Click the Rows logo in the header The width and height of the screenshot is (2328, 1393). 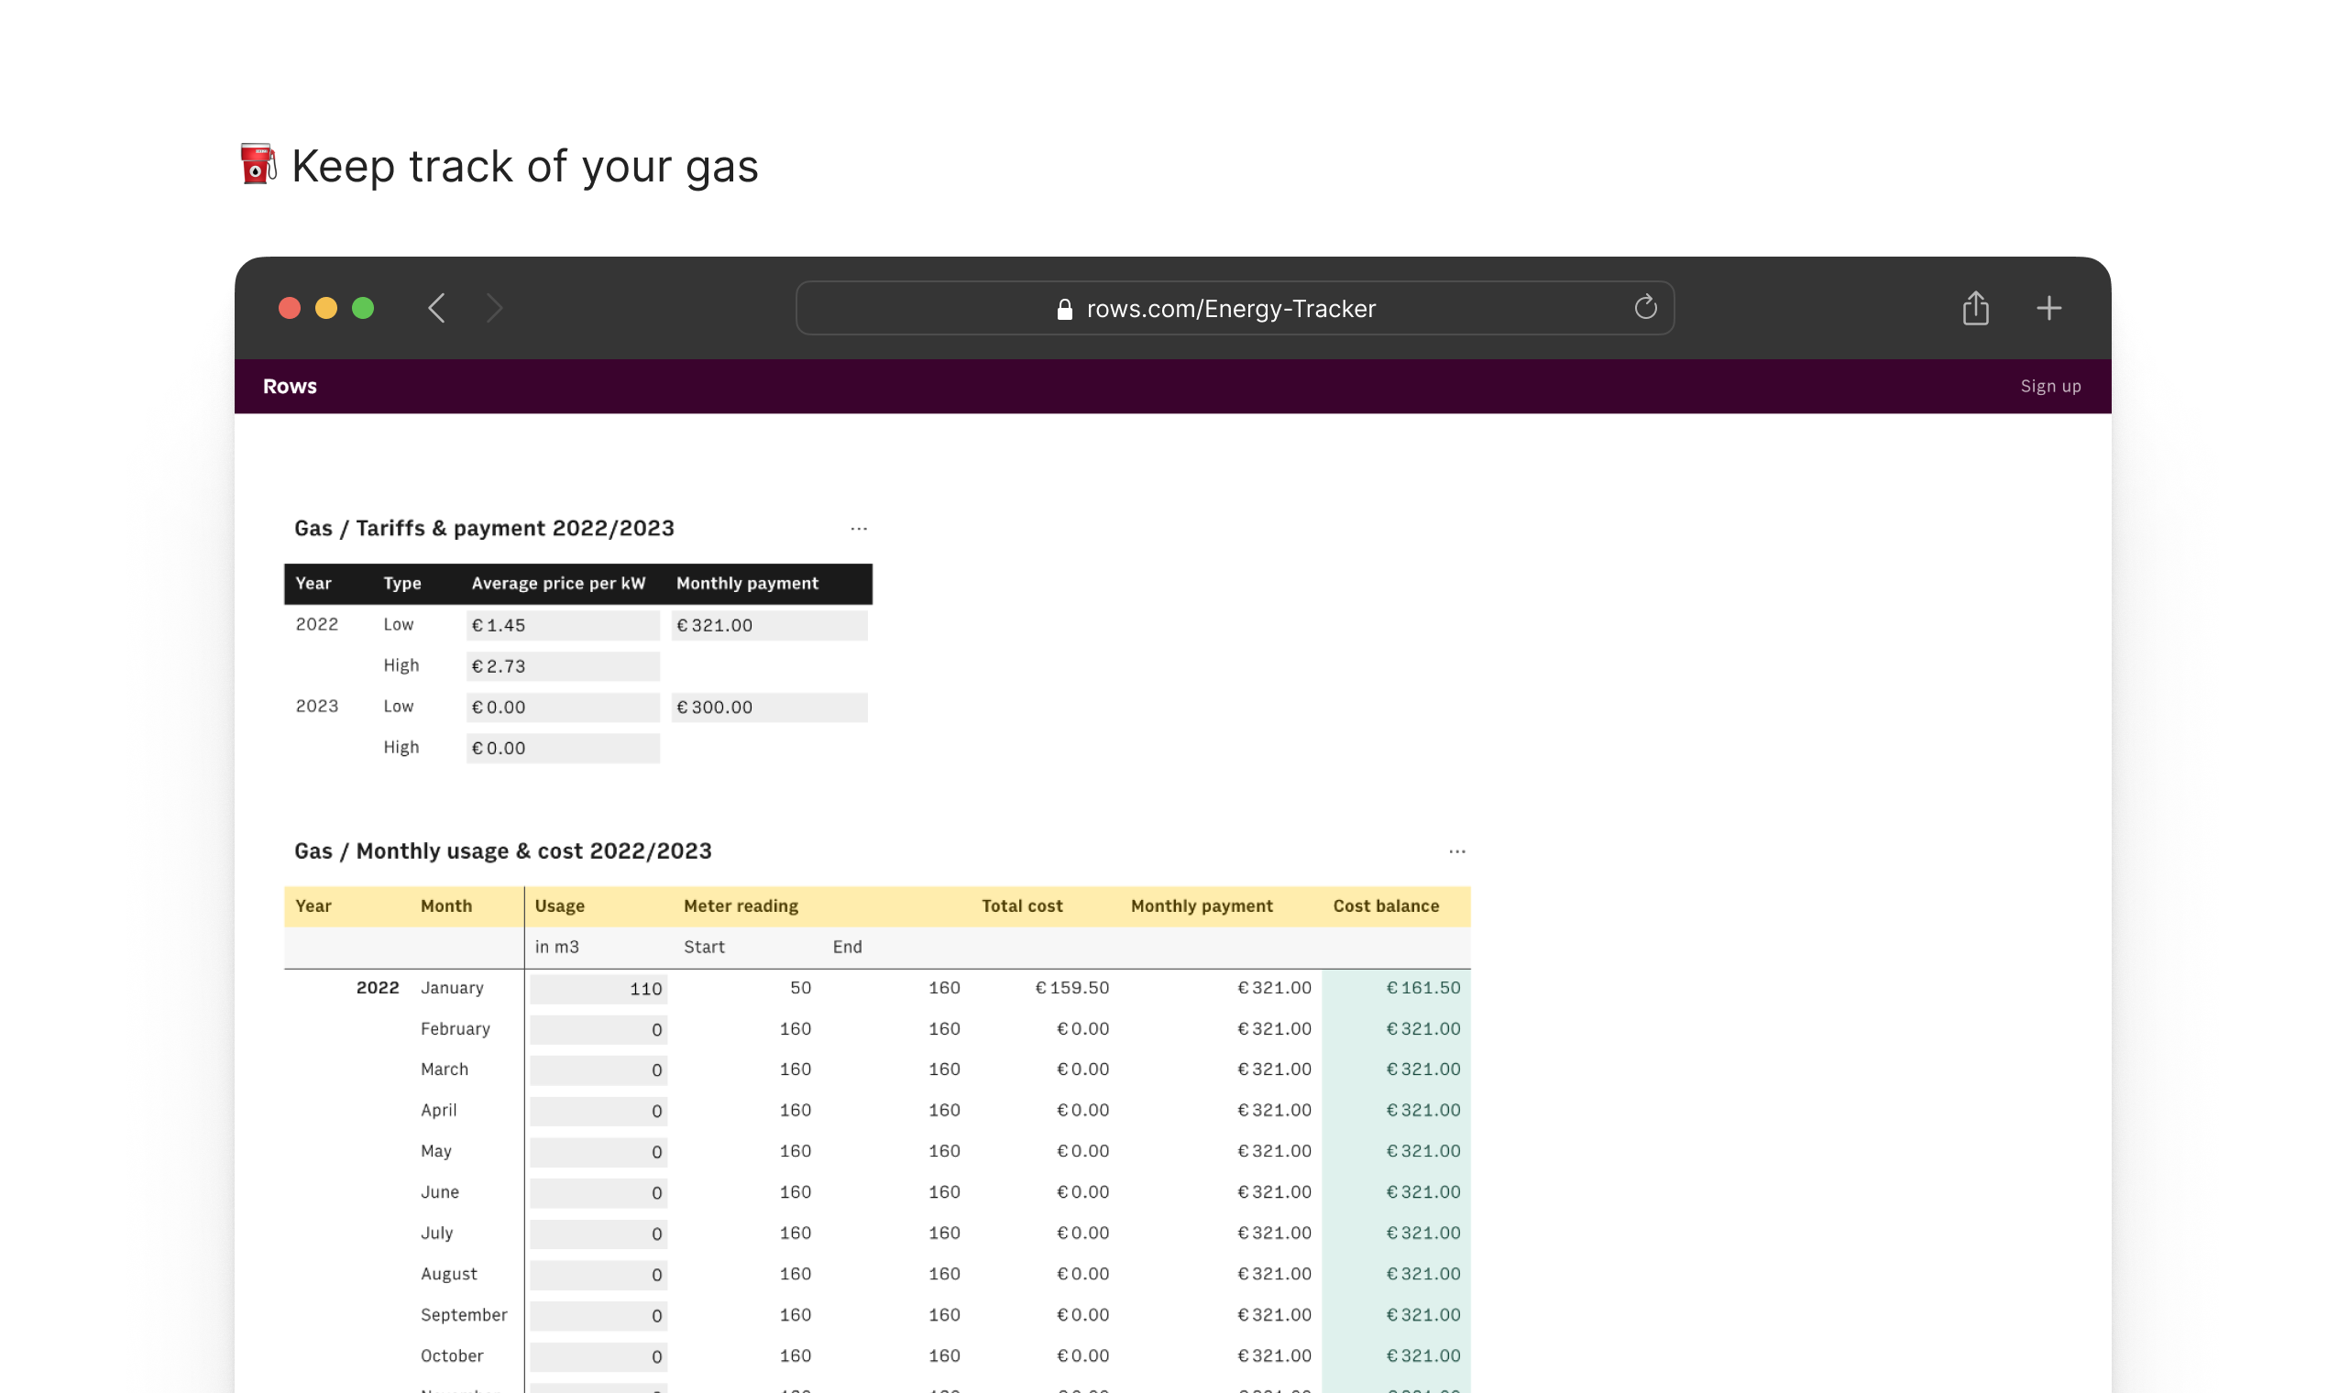(x=290, y=387)
